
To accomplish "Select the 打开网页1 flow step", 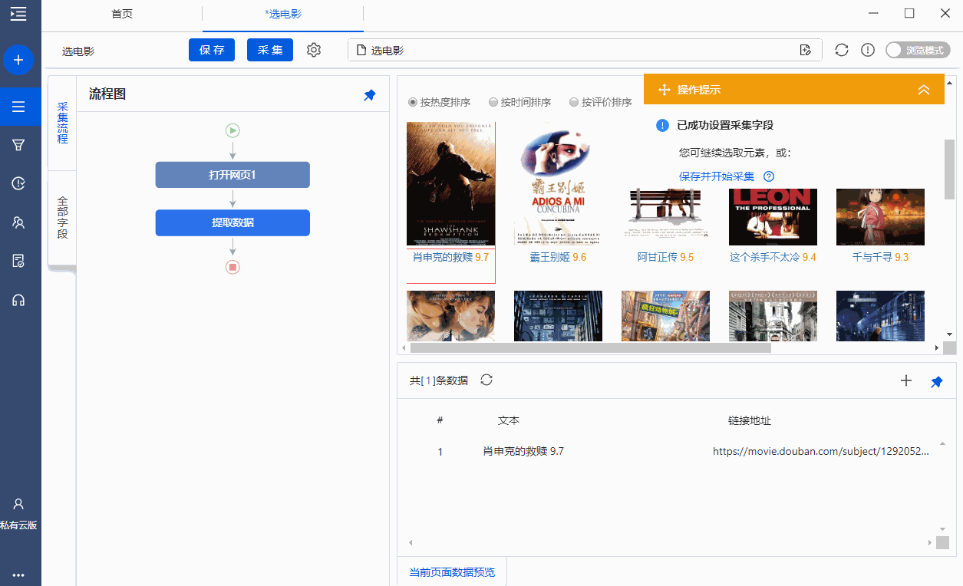I will click(233, 175).
